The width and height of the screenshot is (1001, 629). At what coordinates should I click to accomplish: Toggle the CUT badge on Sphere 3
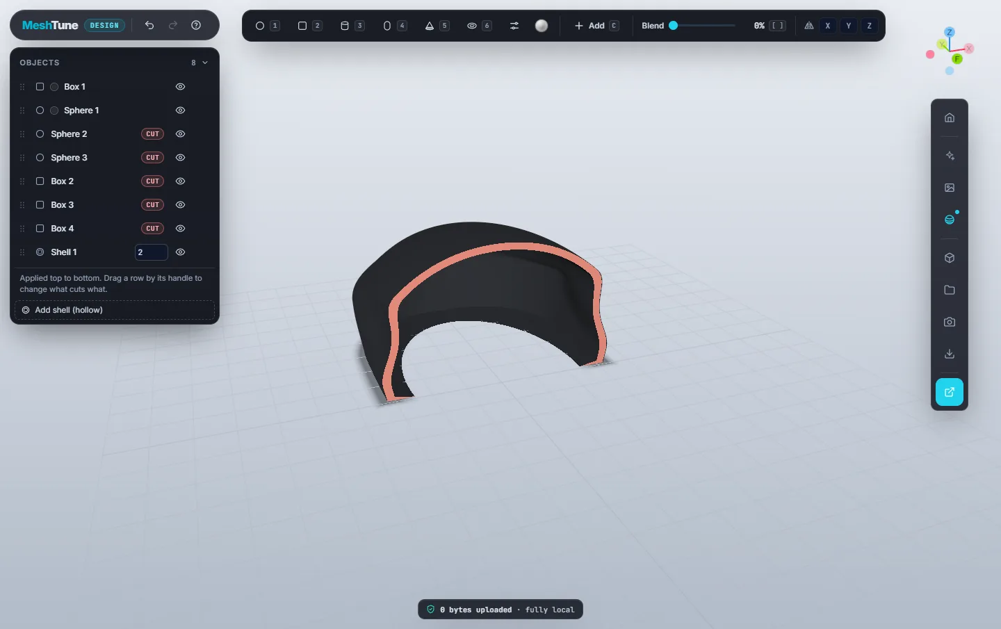click(152, 158)
